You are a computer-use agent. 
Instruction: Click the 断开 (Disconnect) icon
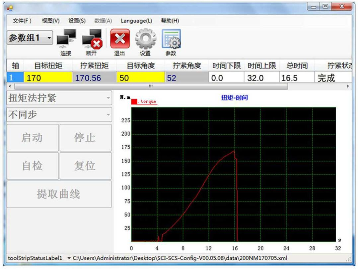point(92,40)
